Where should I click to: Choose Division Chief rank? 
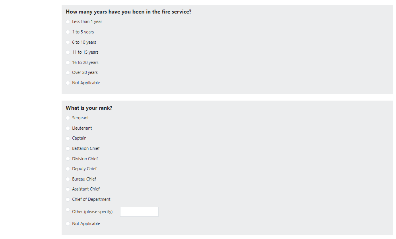point(68,159)
